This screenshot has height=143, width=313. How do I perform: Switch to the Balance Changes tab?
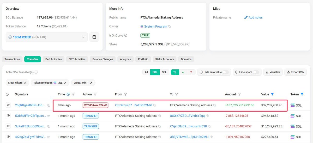pyautogui.click(x=103, y=59)
